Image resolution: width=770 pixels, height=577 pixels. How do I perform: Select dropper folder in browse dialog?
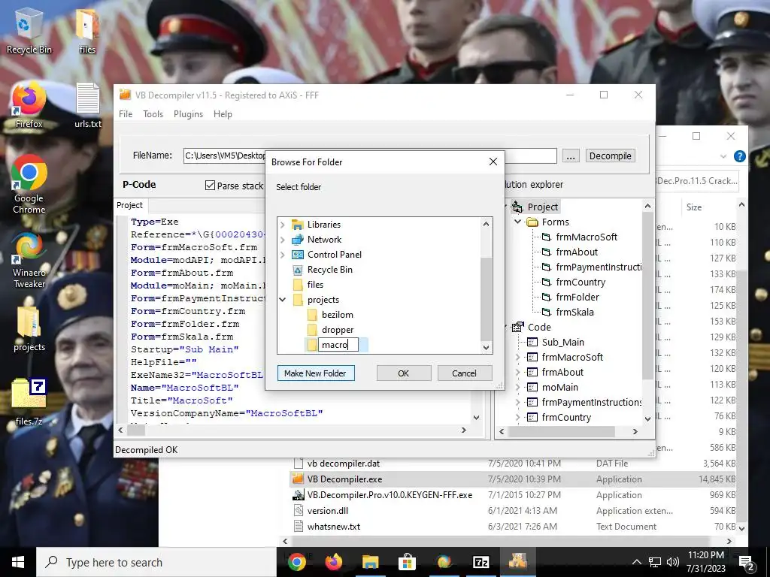tap(338, 330)
